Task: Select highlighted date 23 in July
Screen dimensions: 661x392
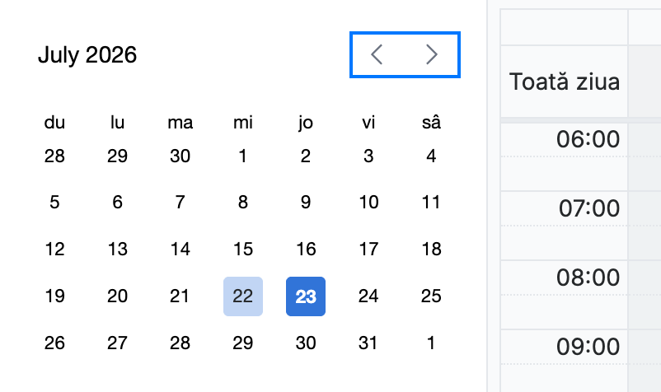Action: [306, 296]
